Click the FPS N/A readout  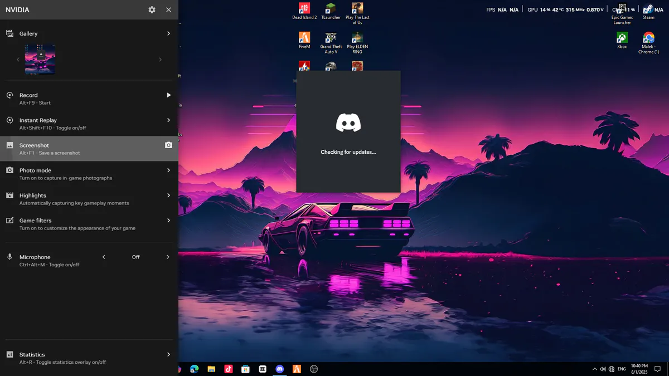[x=502, y=9]
